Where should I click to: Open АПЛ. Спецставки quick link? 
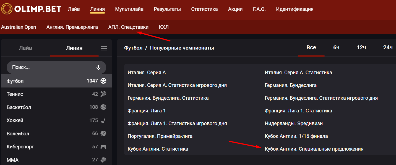click(x=128, y=27)
